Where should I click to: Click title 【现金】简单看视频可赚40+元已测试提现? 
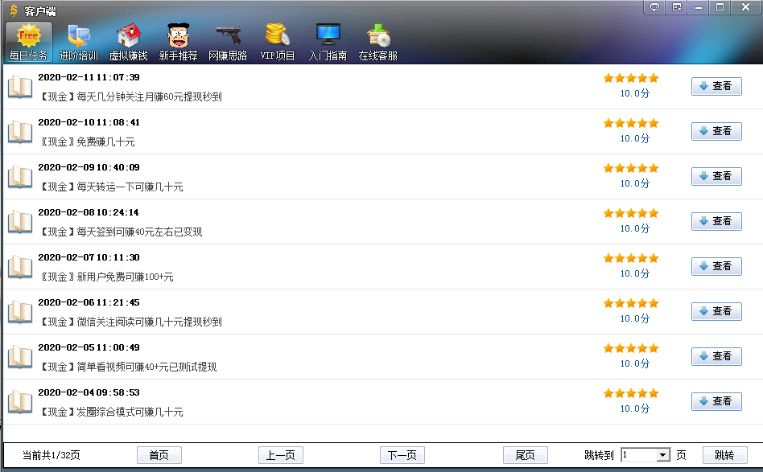(x=127, y=367)
